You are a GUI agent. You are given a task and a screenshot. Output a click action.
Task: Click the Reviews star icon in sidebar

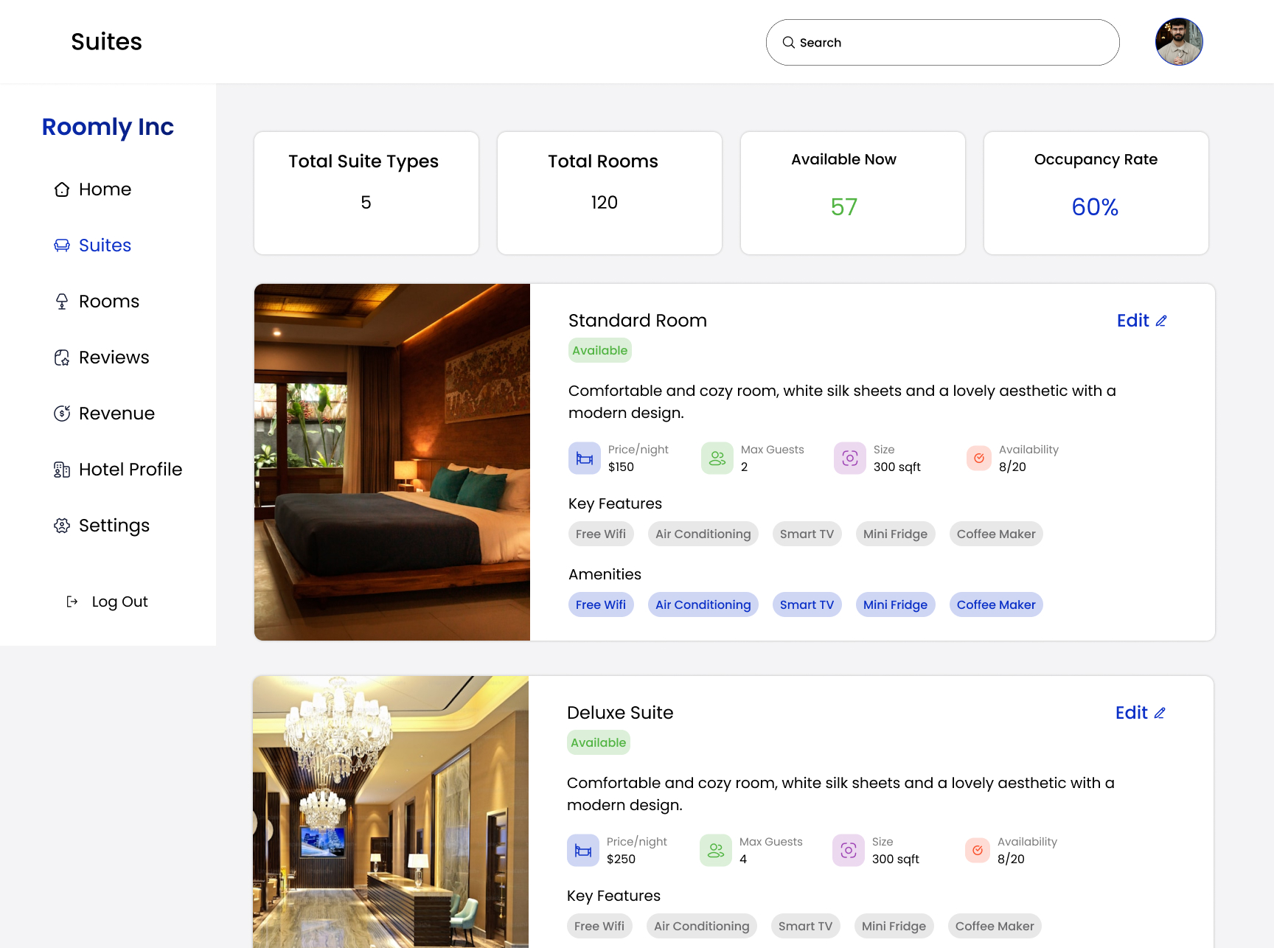coord(62,358)
